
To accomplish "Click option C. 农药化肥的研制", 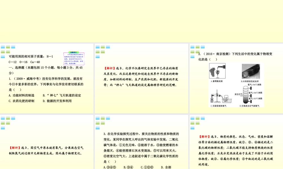I will click(22, 101).
